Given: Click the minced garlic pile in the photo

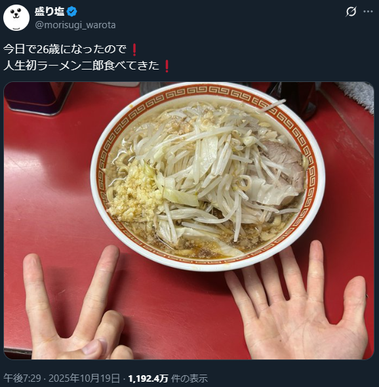Looking at the screenshot, I should coord(134,192).
